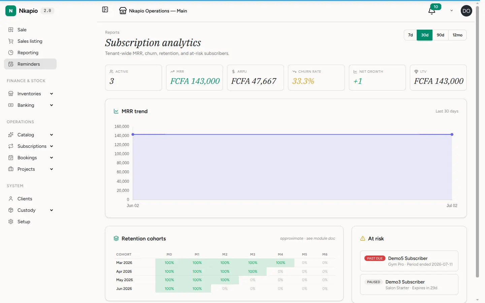
Task: Click the Jul 02 MRR chart data point
Action: point(452,134)
